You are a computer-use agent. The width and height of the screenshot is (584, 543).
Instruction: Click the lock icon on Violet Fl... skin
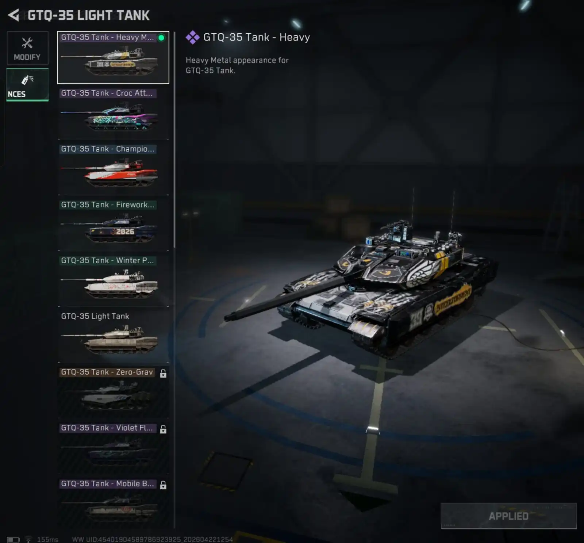[x=163, y=429]
